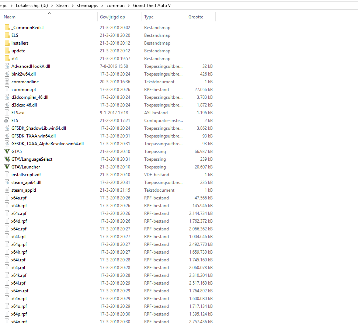This screenshot has width=358, height=327.
Task: Click the update folder icon
Action: click(x=7, y=51)
